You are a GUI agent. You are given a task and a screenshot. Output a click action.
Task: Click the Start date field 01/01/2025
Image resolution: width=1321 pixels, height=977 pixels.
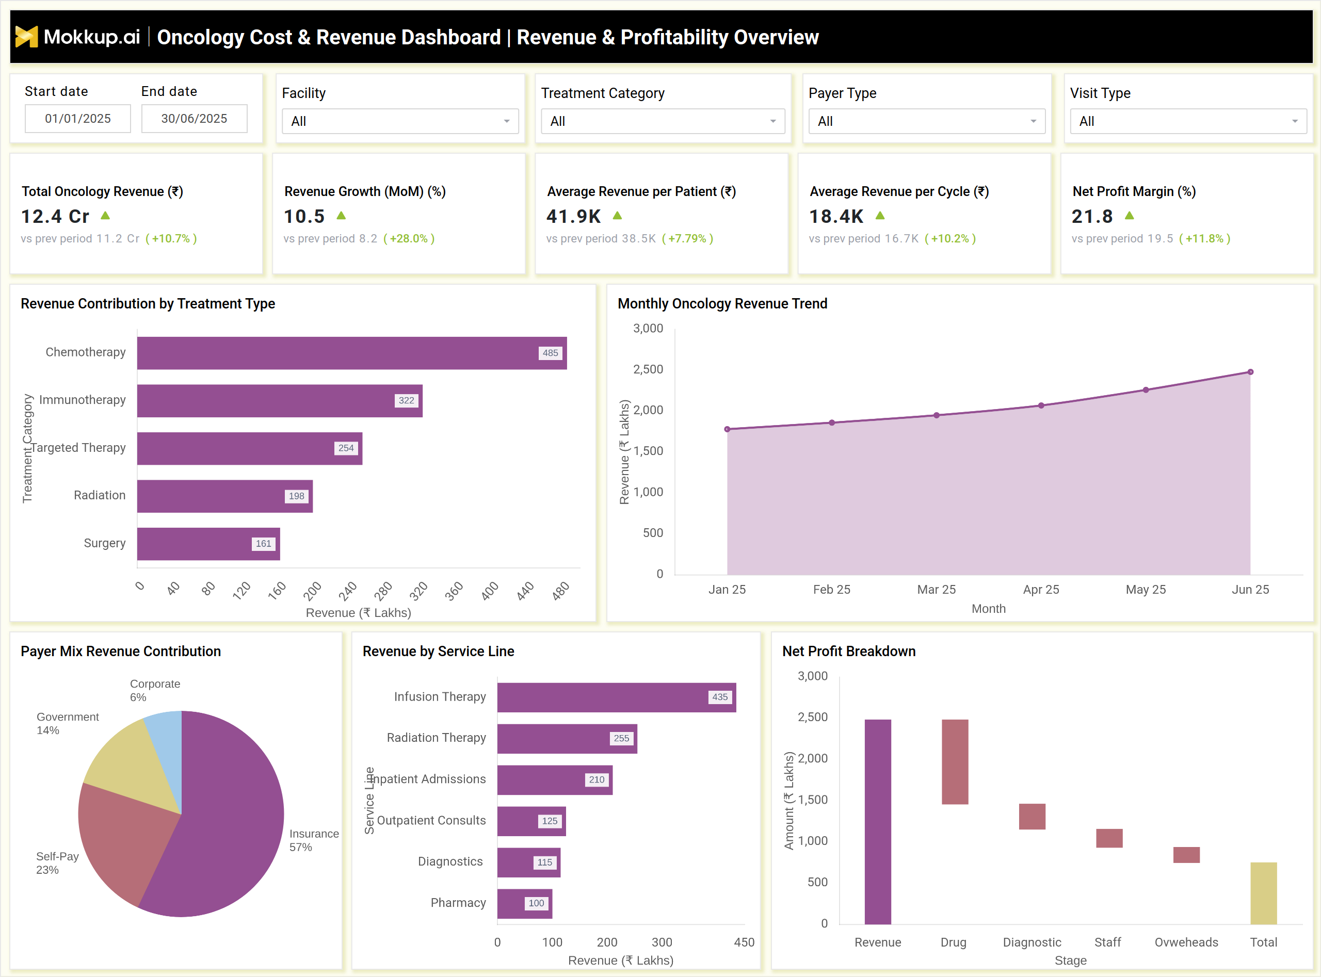(77, 119)
